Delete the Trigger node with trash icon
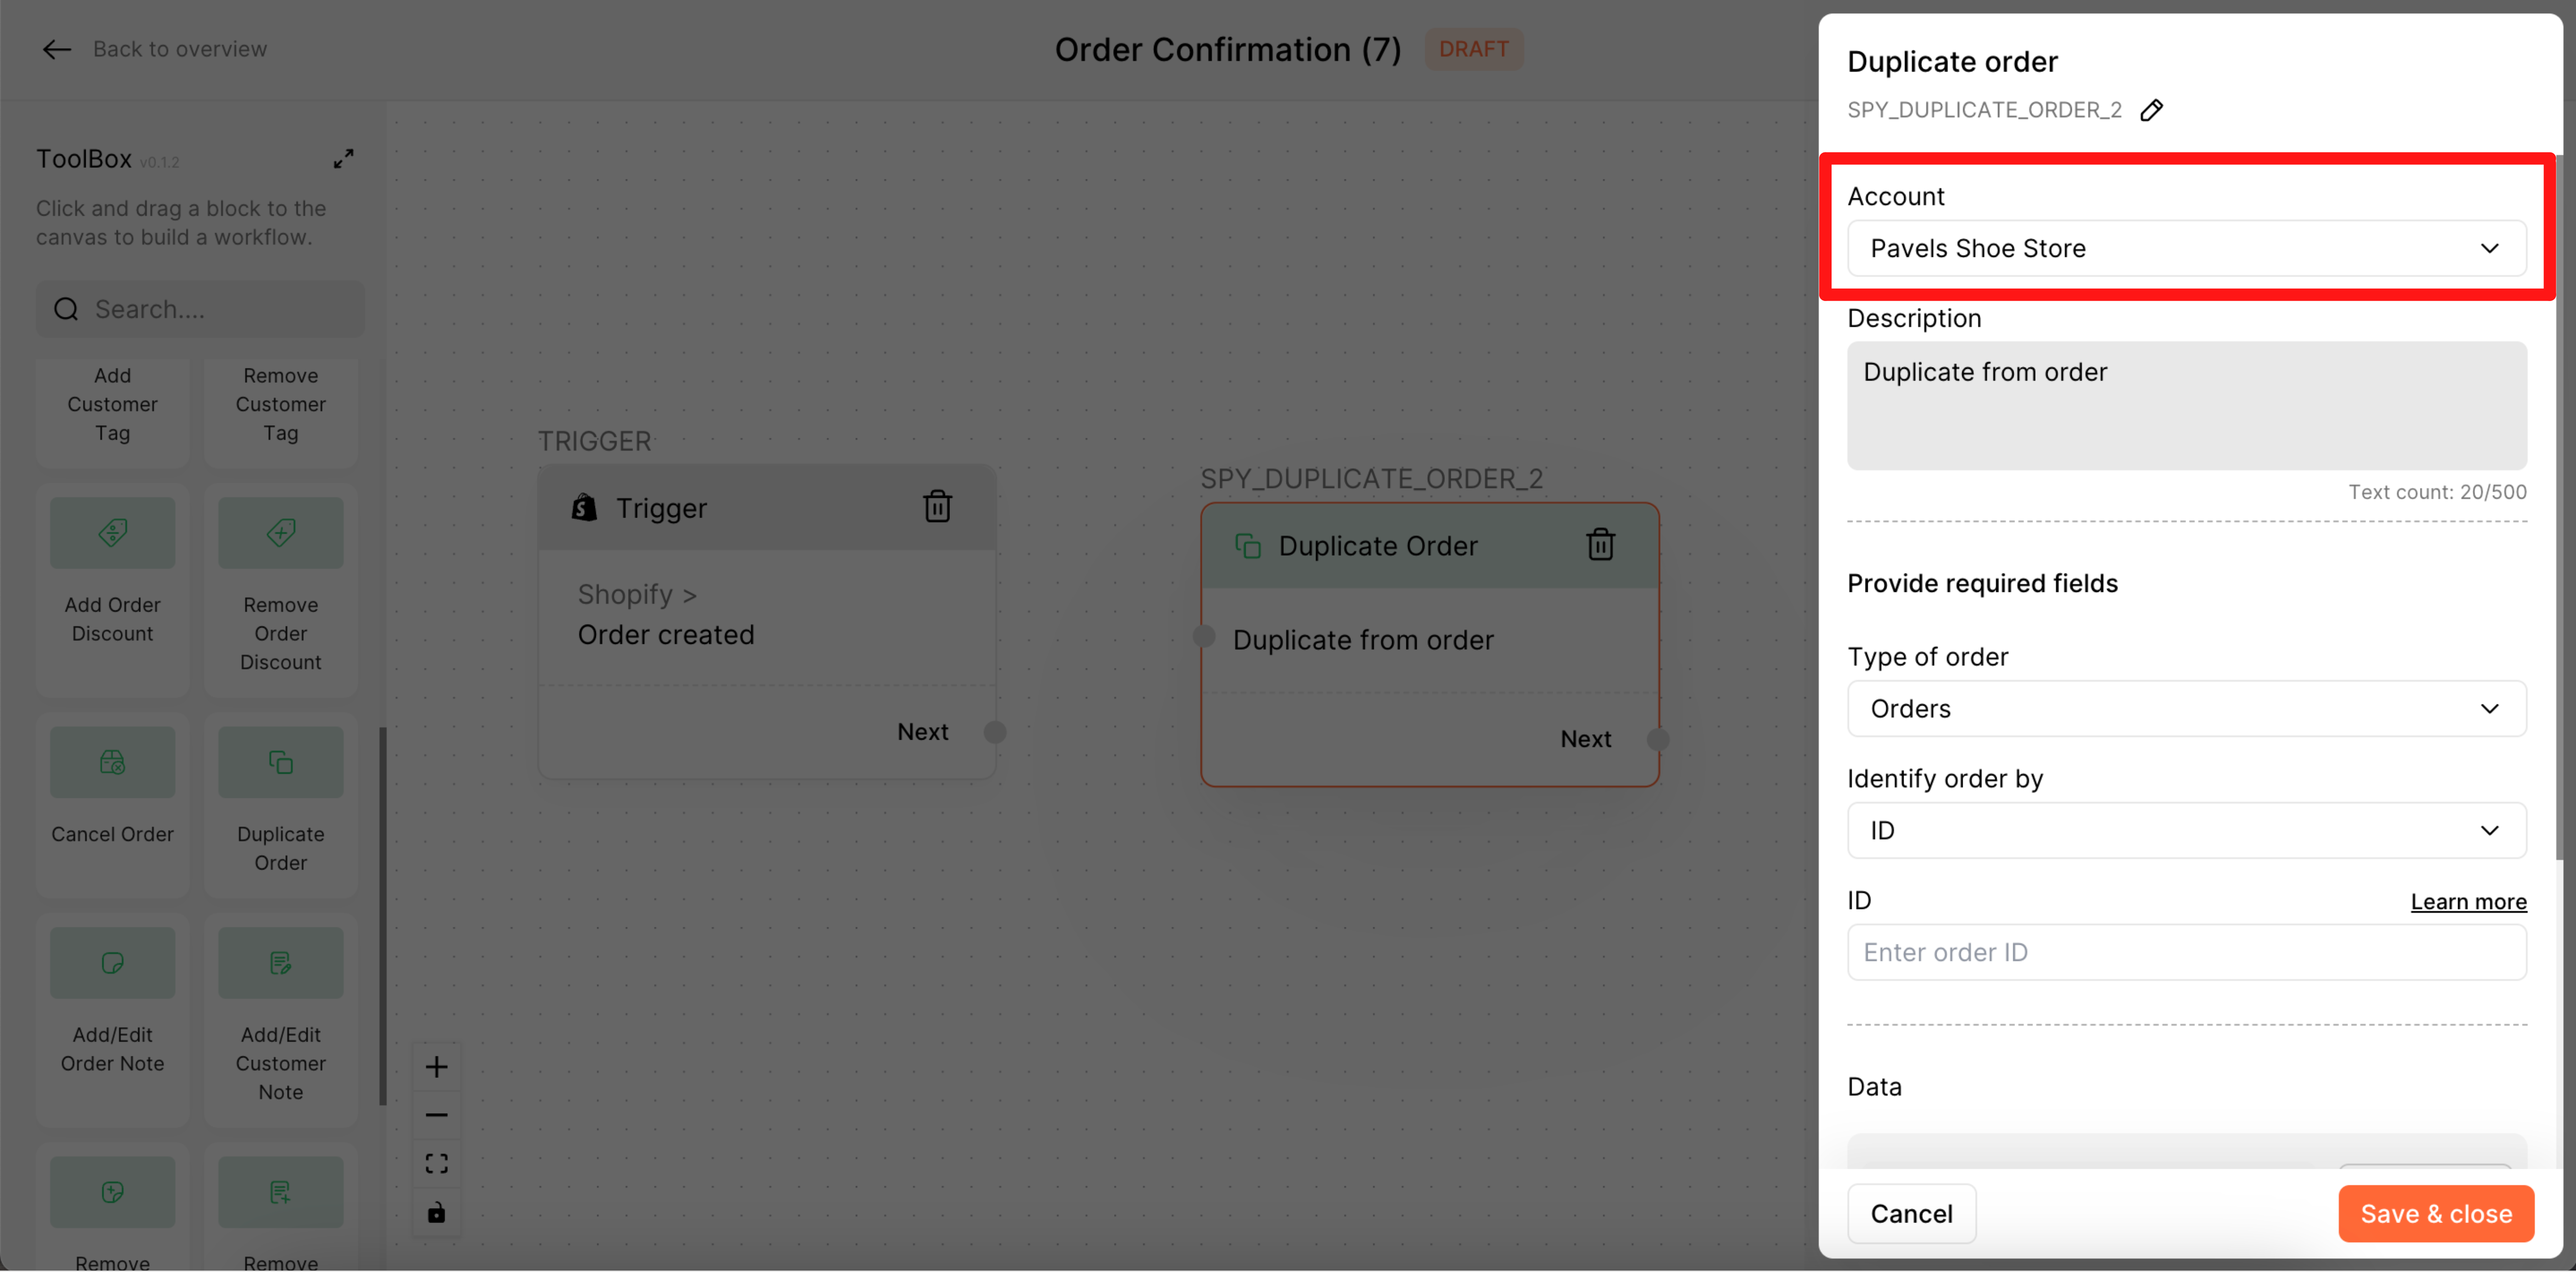The image size is (2576, 1272). coord(937,507)
